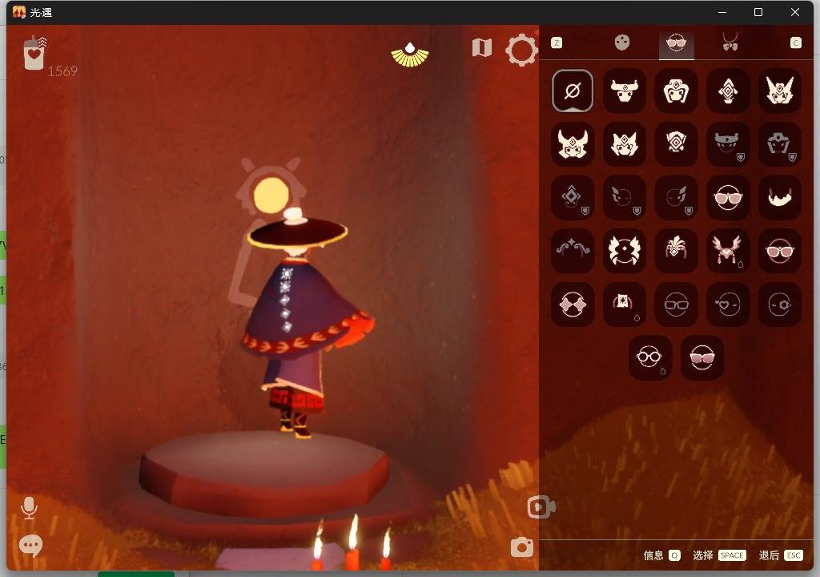
Task: Equip the diamond-shaped sunglasses
Action: [x=572, y=305]
